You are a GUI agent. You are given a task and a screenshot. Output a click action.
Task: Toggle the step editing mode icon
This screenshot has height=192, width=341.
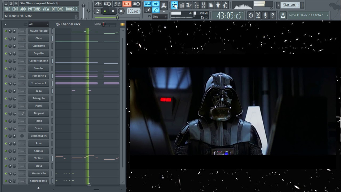(148, 10)
